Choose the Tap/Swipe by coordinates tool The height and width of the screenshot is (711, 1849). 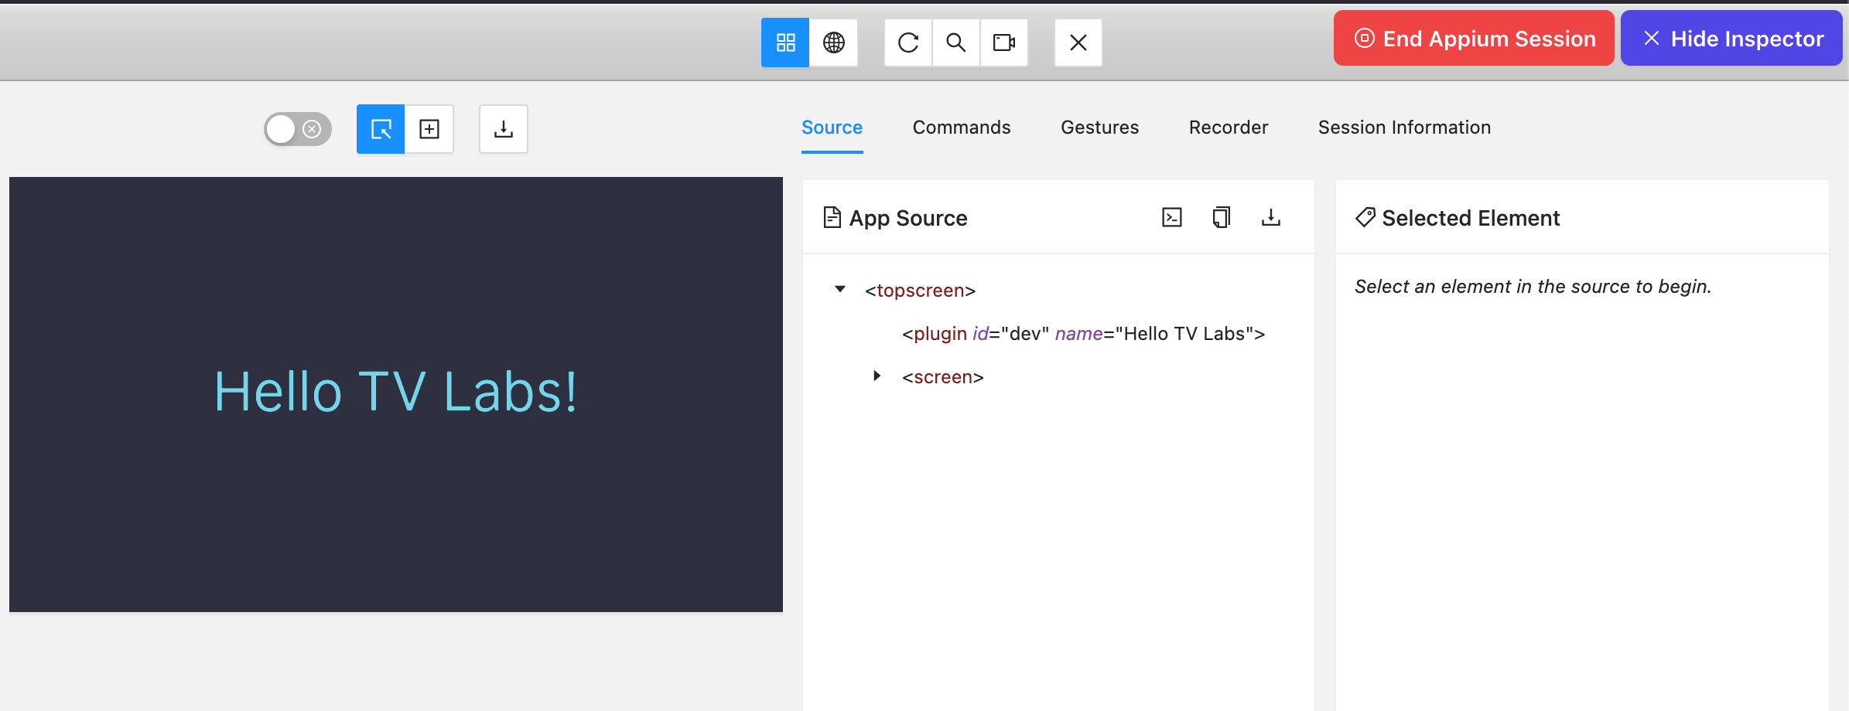click(x=429, y=129)
